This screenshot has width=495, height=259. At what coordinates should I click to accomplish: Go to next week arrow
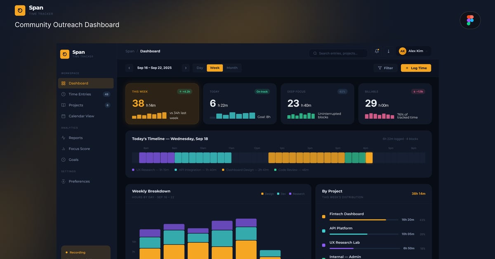185,68
